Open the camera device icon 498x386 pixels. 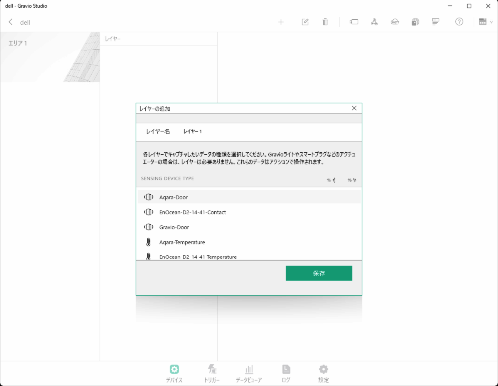(x=354, y=22)
